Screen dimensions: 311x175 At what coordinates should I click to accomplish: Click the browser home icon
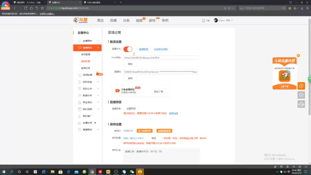[31, 8]
